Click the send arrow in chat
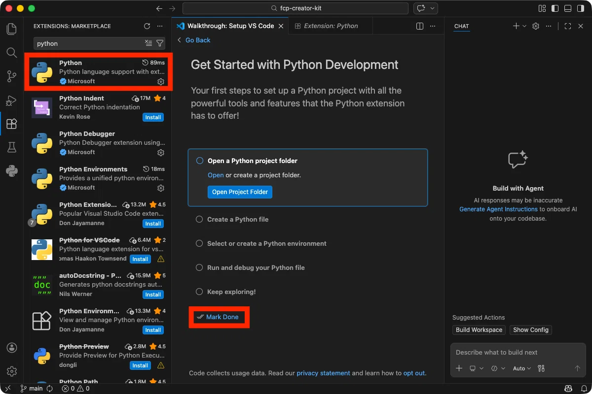The width and height of the screenshot is (592, 394). (577, 368)
